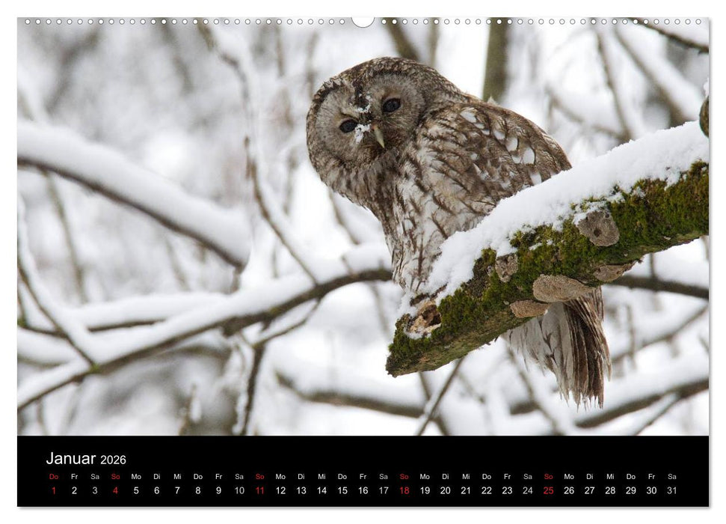Click the first Do weekday header
The image size is (726, 524).
[x=52, y=476]
